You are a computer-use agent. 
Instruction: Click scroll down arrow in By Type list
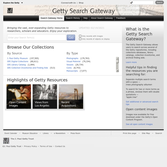pyautogui.click(x=117, y=71)
